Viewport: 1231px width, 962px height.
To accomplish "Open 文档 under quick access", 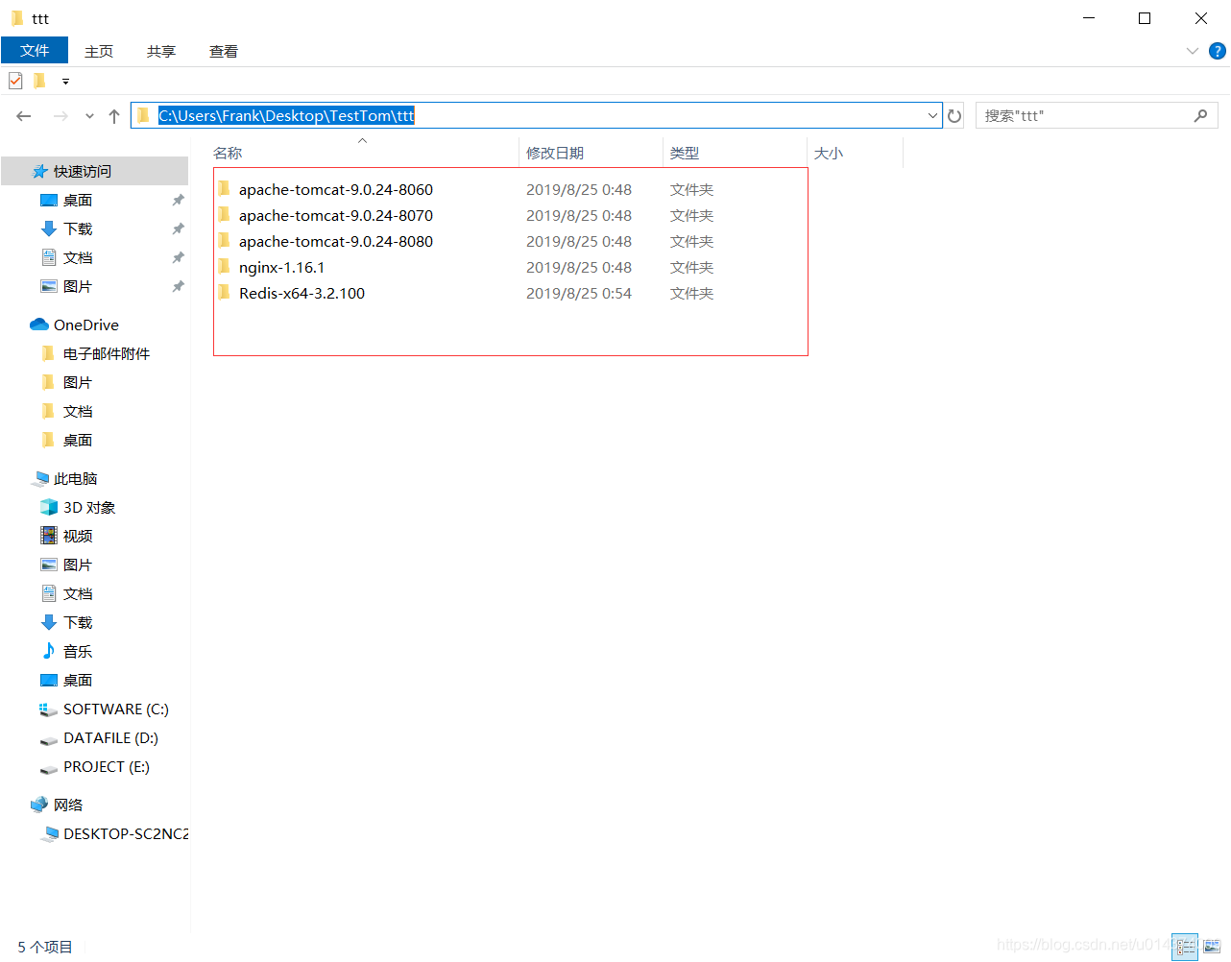I will pos(78,257).
